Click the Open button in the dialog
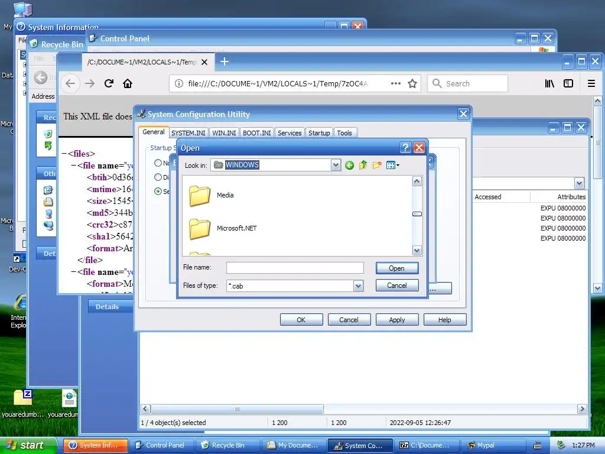Viewport: 605px width, 454px height. 396,268
